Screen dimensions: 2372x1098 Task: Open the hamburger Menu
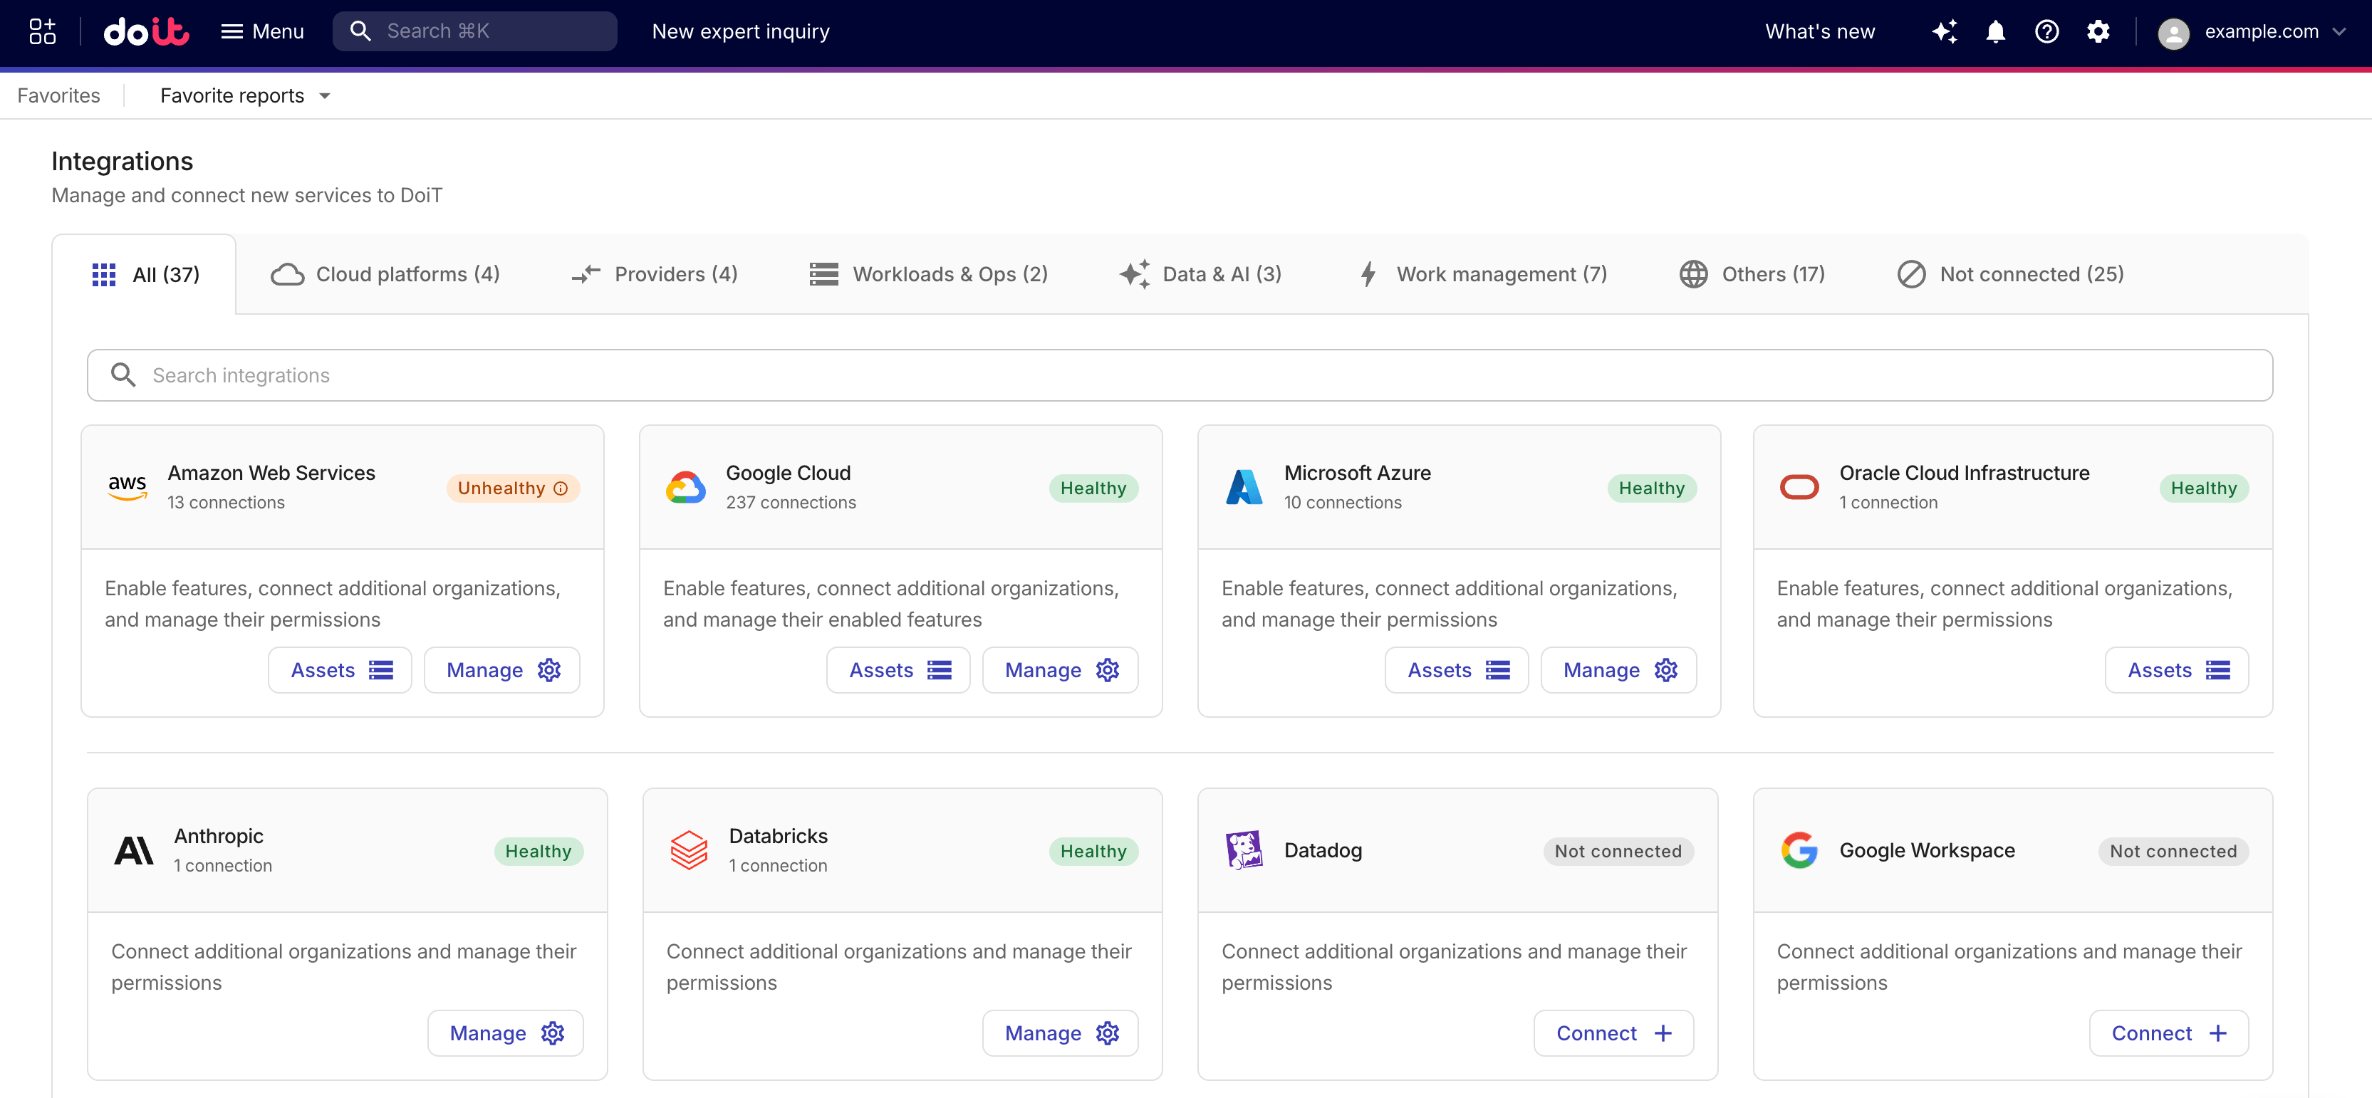click(x=262, y=31)
